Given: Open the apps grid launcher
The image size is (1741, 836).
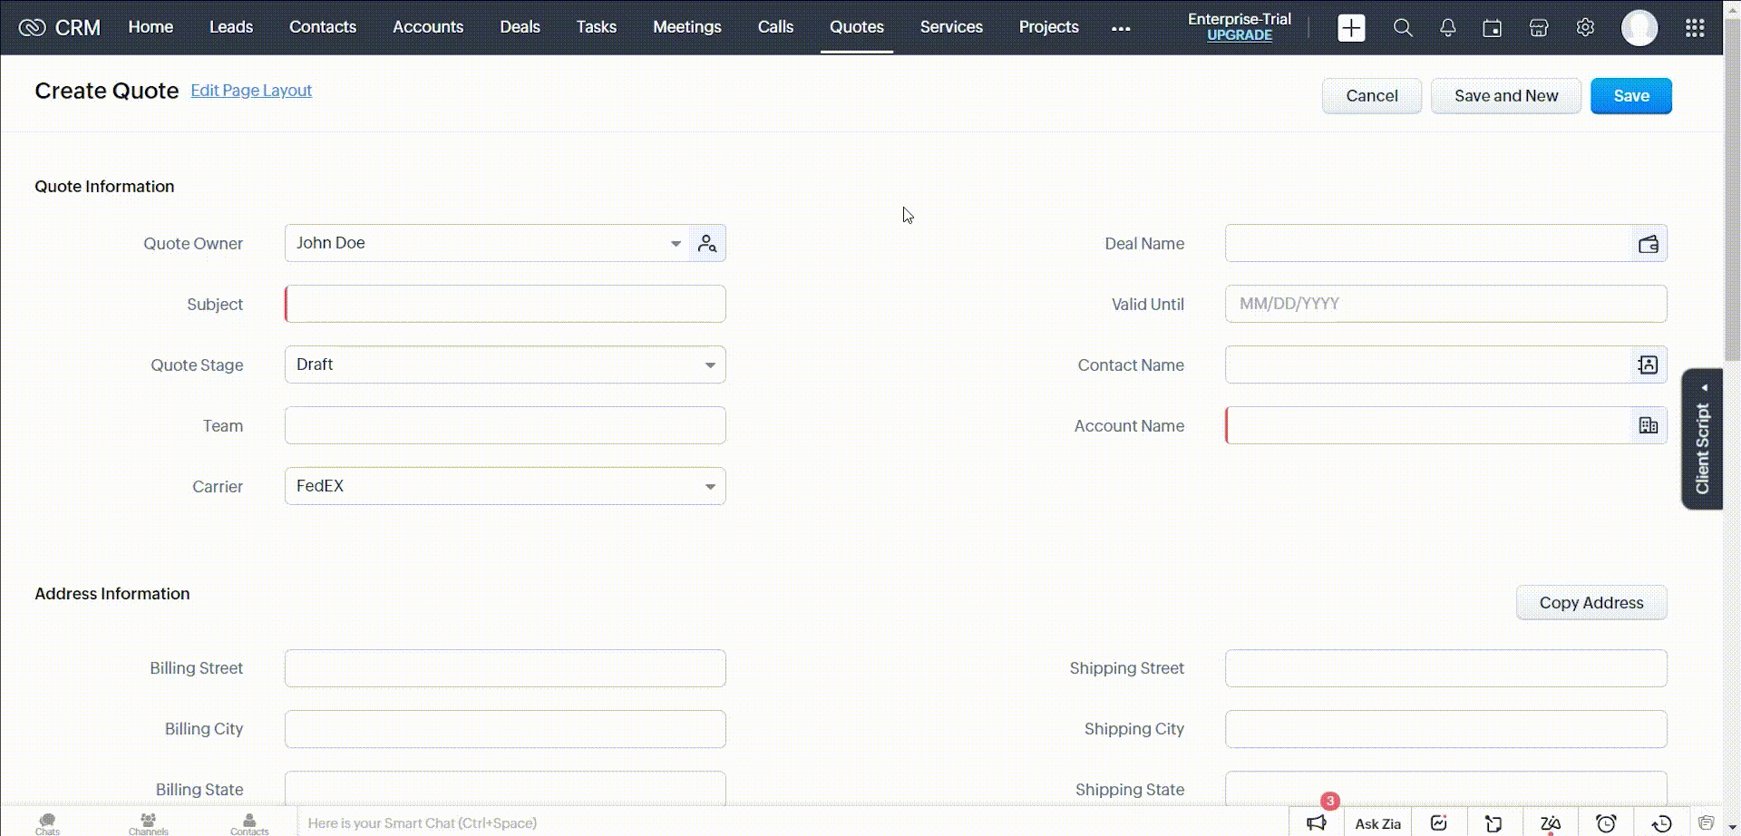Looking at the screenshot, I should click(1694, 28).
